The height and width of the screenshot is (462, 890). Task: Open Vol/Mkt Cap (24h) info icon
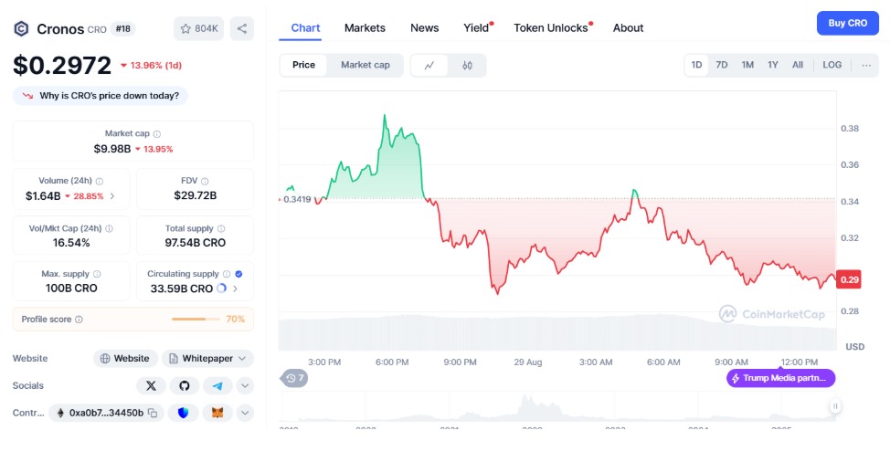click(x=109, y=228)
